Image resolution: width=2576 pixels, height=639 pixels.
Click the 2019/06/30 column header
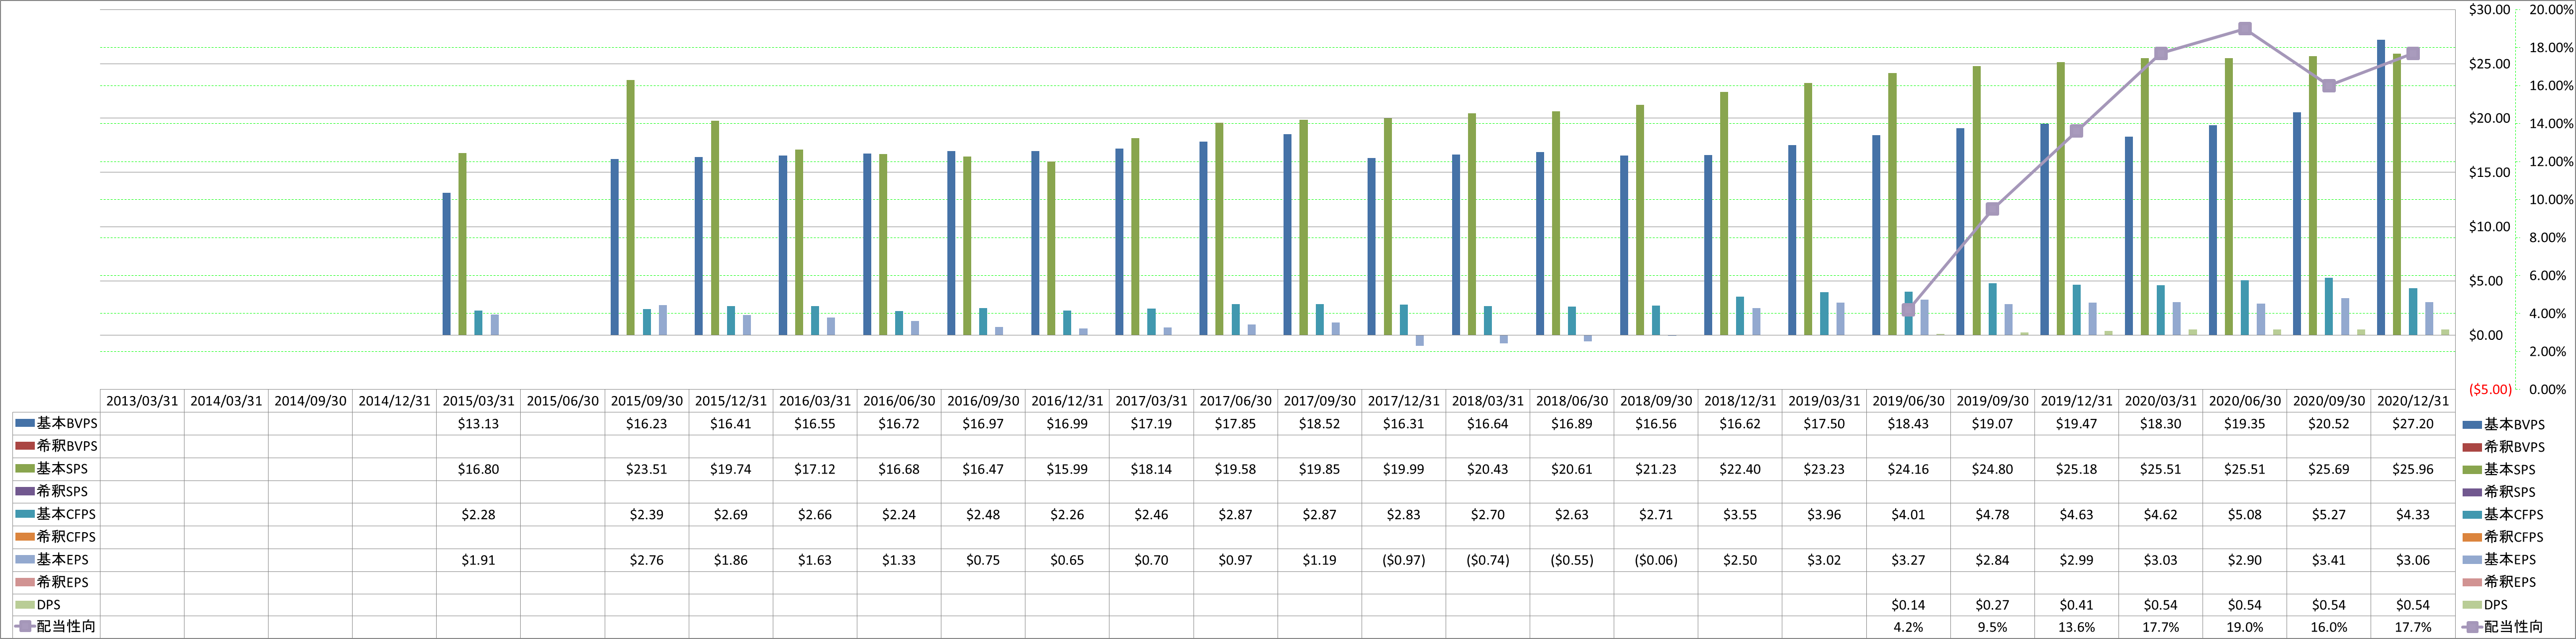coord(1908,400)
